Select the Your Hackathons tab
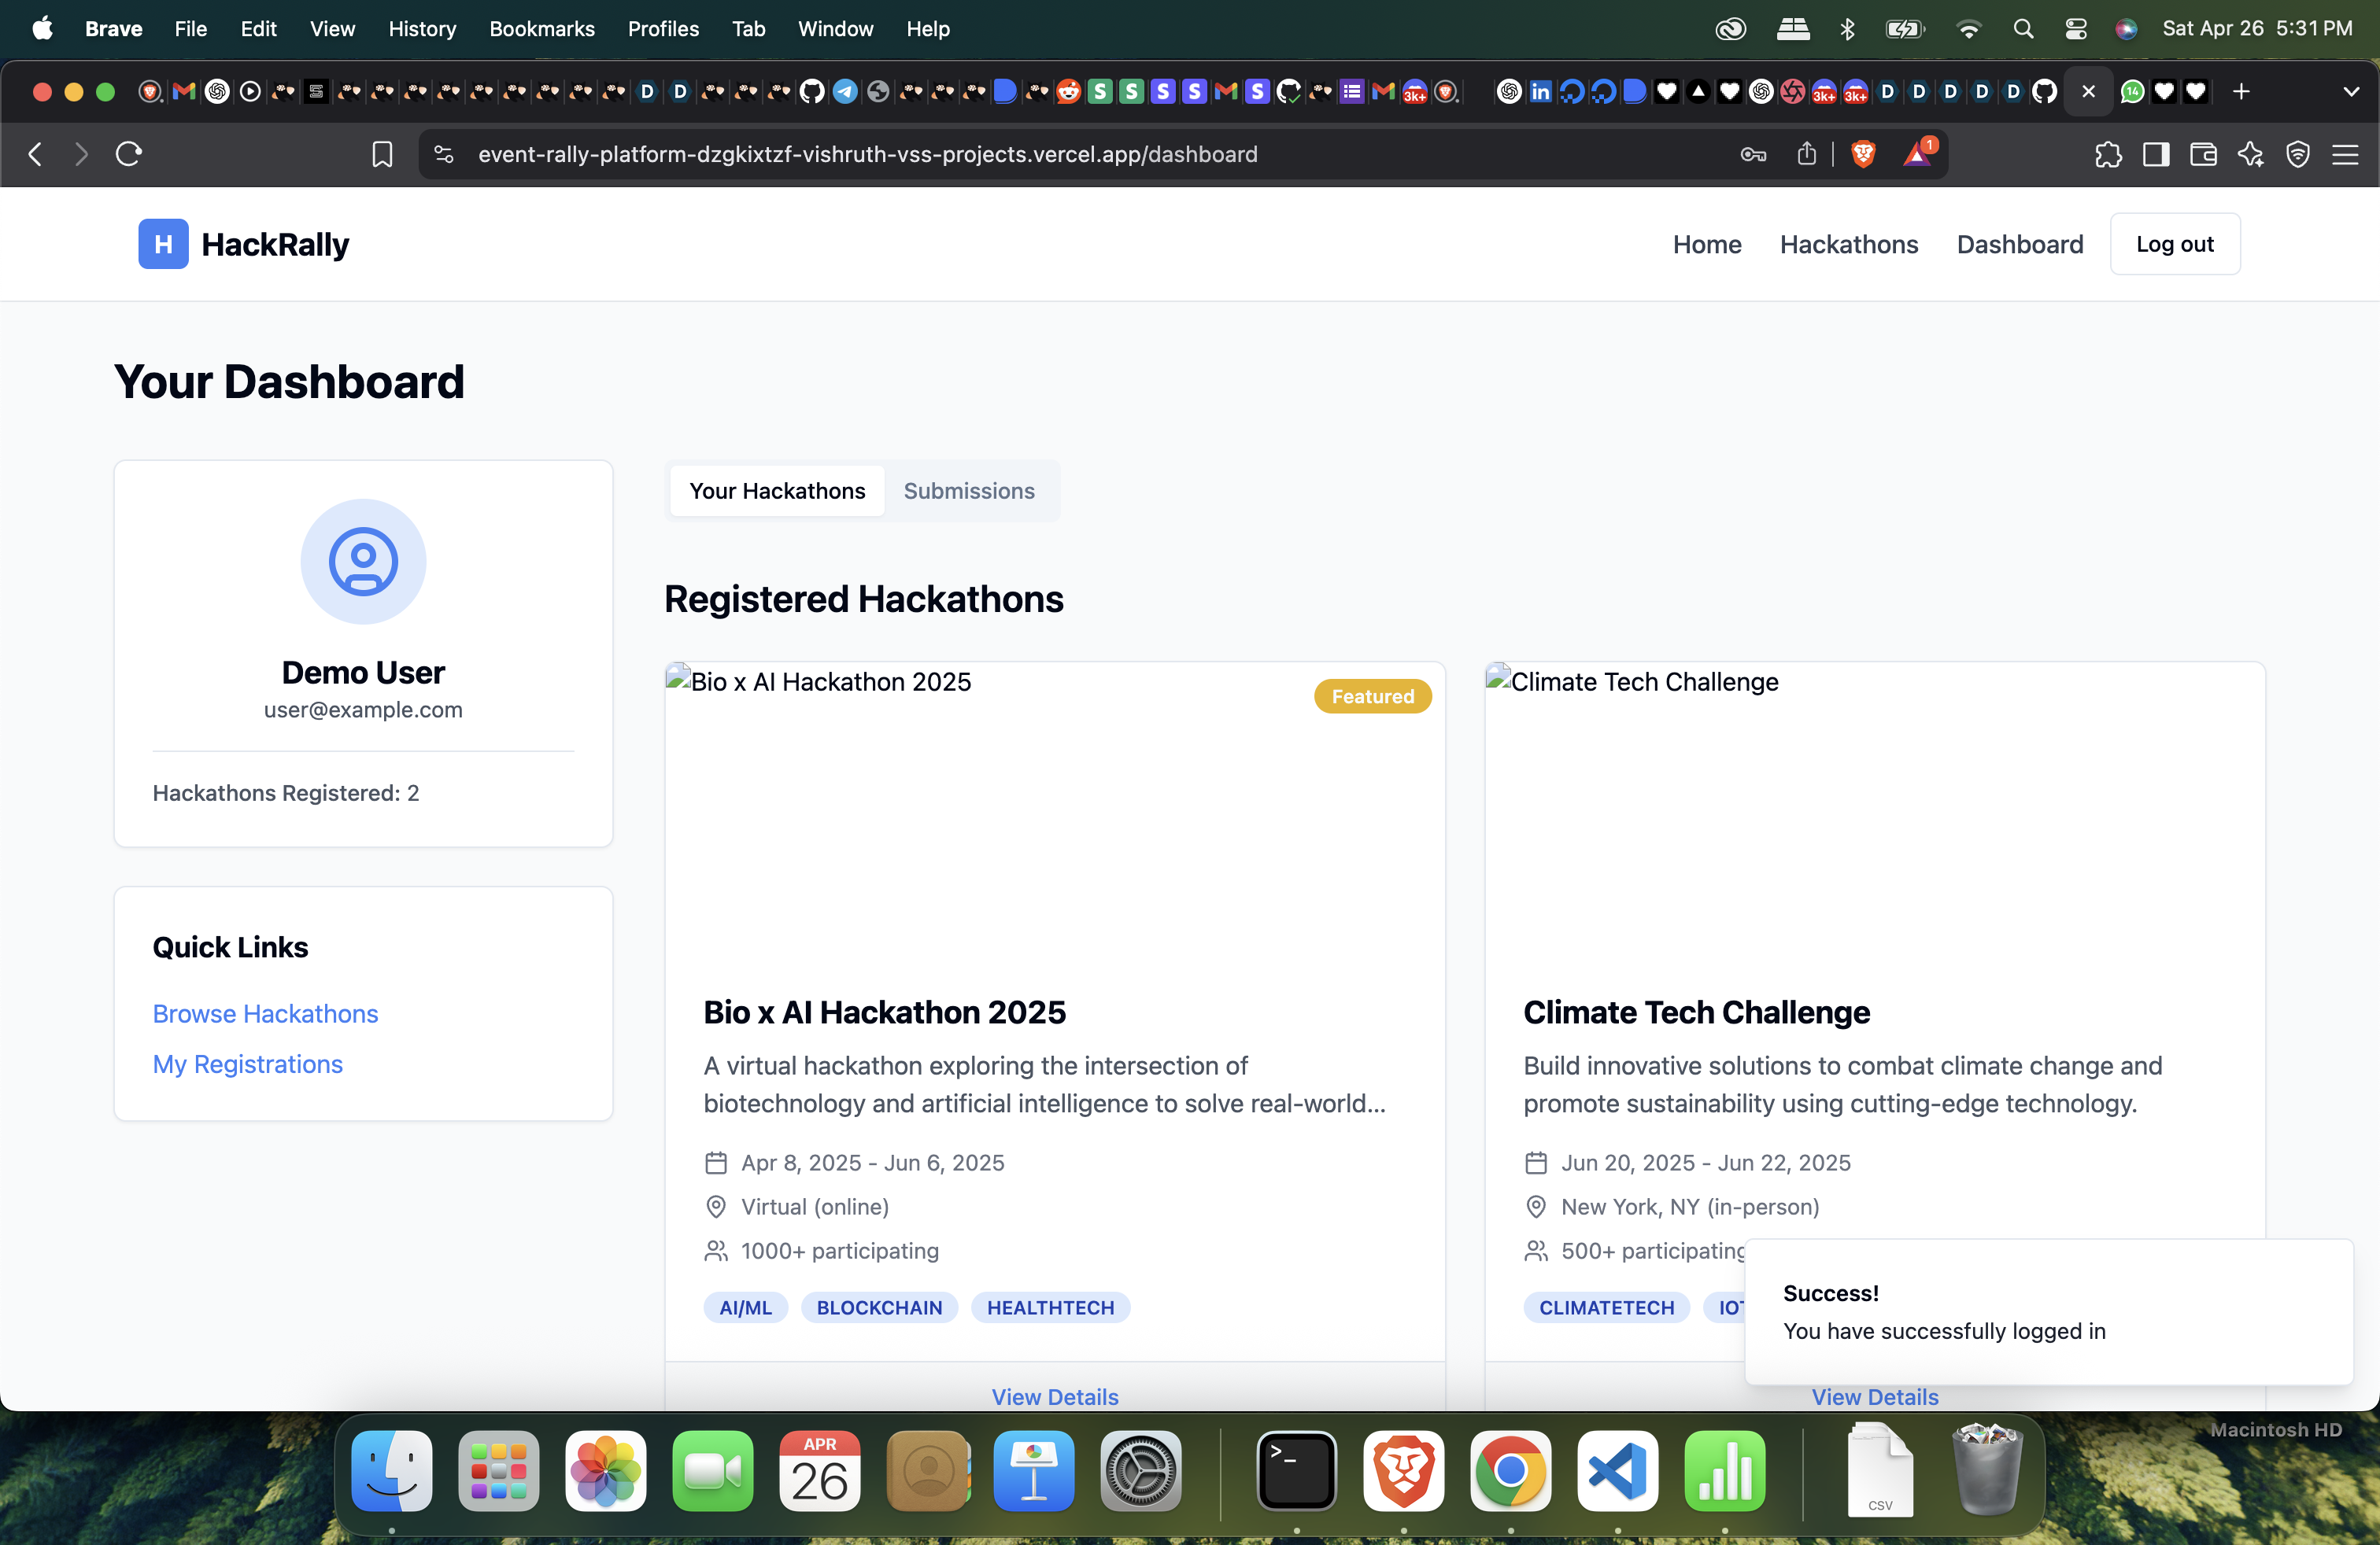This screenshot has width=2380, height=1545. tap(777, 491)
